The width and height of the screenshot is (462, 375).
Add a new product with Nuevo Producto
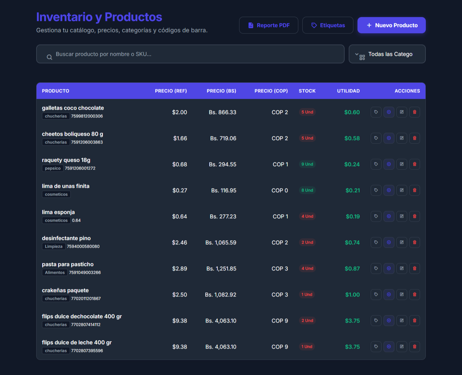pyautogui.click(x=391, y=25)
